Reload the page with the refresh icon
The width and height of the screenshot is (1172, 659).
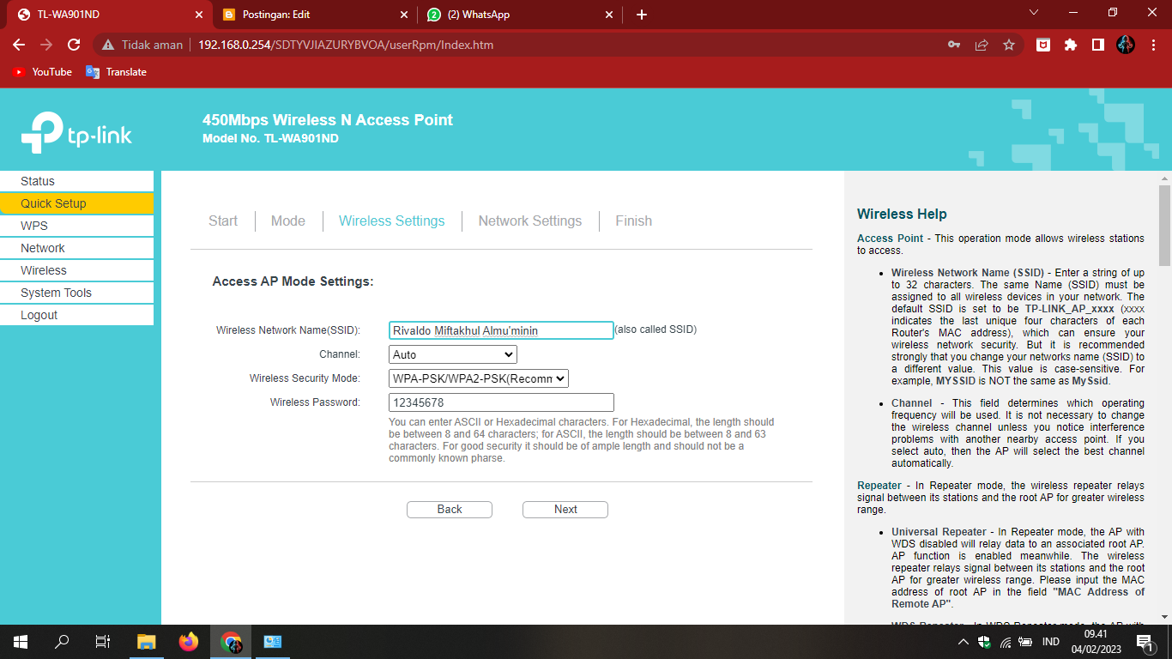tap(74, 45)
